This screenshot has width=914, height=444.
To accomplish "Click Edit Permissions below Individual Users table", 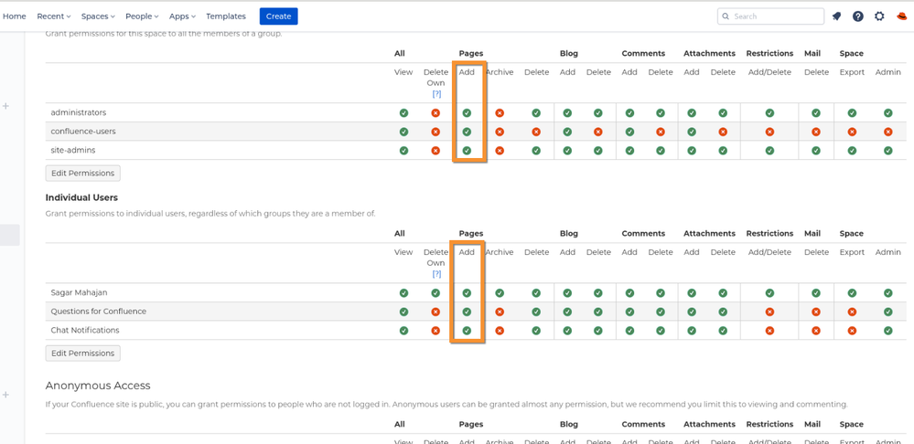I will click(82, 354).
